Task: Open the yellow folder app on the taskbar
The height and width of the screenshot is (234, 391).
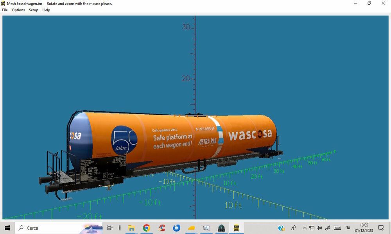Action: pos(192,228)
